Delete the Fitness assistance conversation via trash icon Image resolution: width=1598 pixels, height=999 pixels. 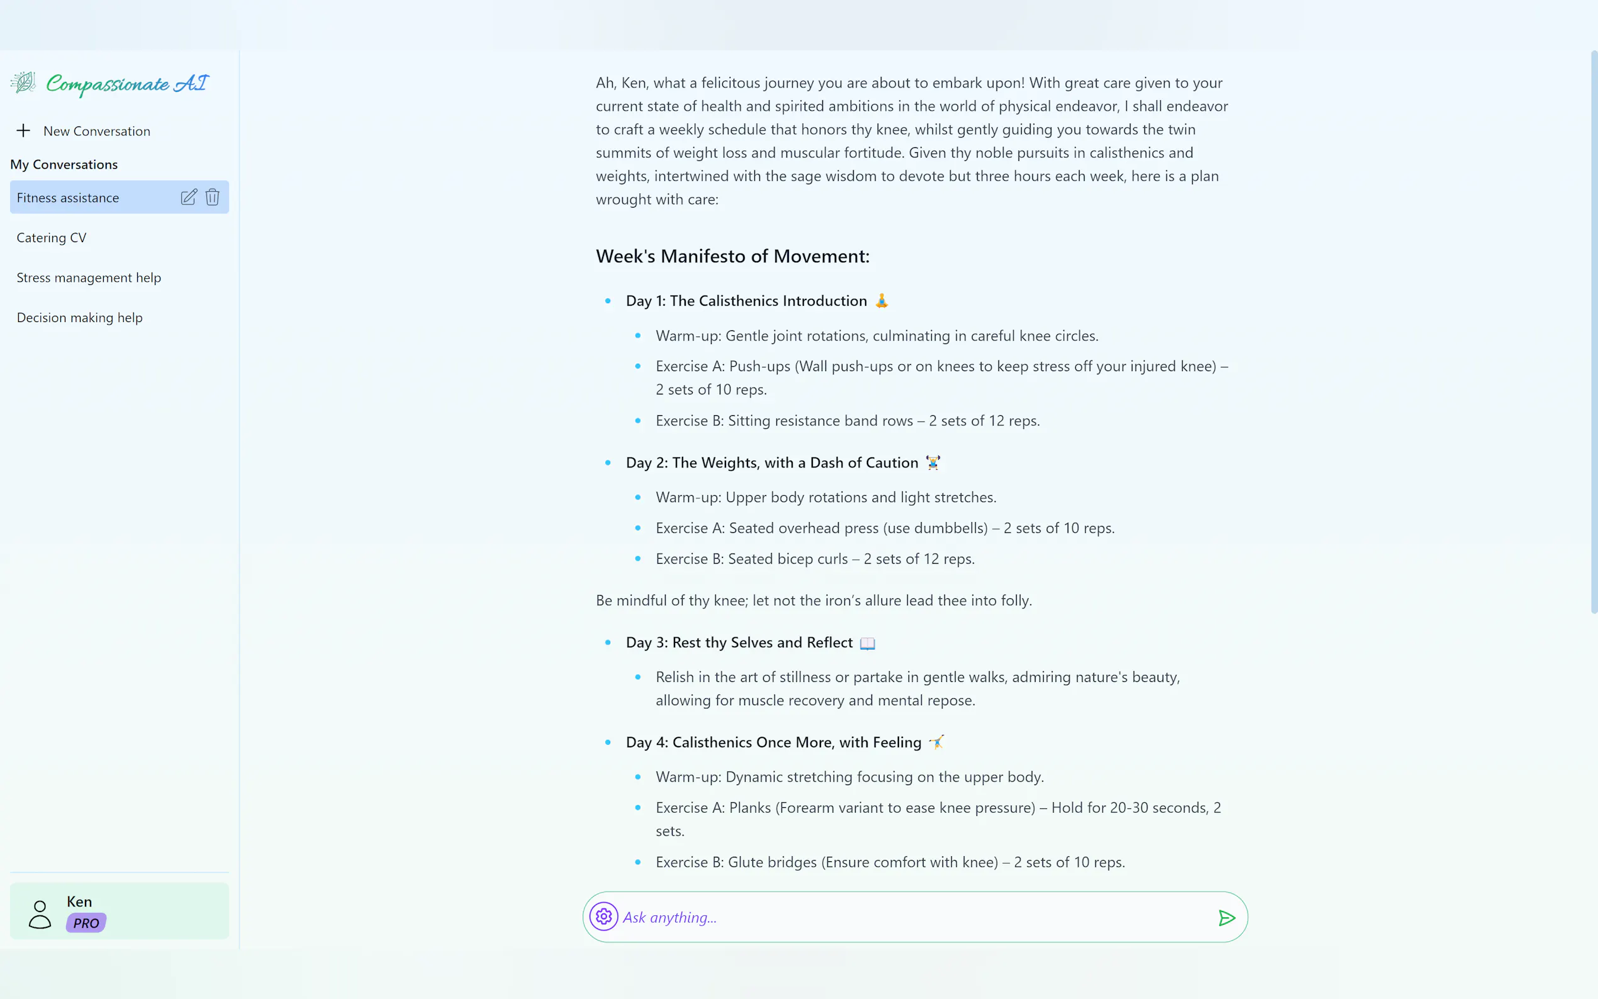pyautogui.click(x=212, y=197)
